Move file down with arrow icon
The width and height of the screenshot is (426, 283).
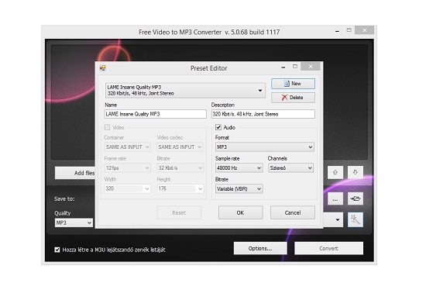click(355, 172)
